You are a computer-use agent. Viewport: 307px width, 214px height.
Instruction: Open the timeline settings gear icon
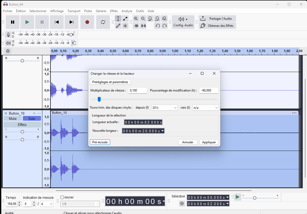tap(8, 51)
